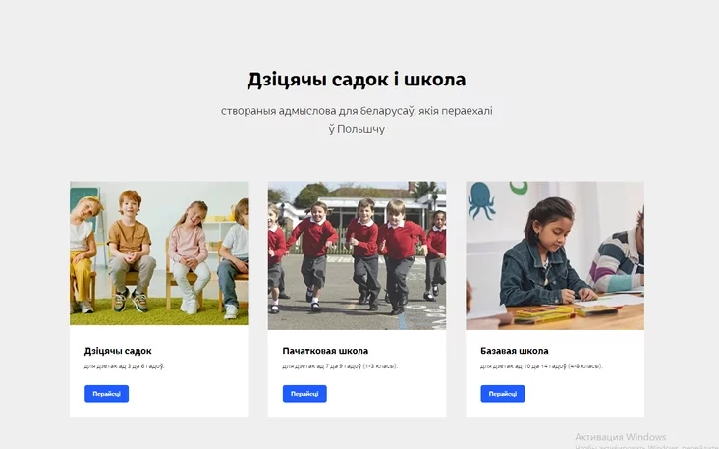Select the Дзіцячы садок card title
The height and width of the screenshot is (449, 719).
click(118, 351)
